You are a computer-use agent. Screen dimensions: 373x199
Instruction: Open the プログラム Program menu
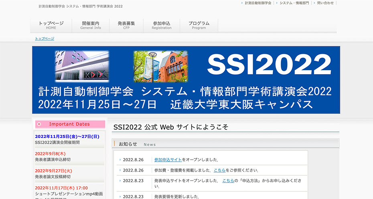[x=199, y=25]
